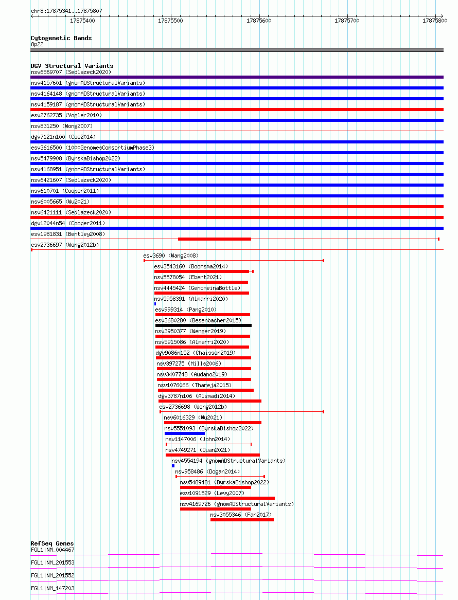
Task: Click the Cytogenetic Bands track heading
Action: 61,38
